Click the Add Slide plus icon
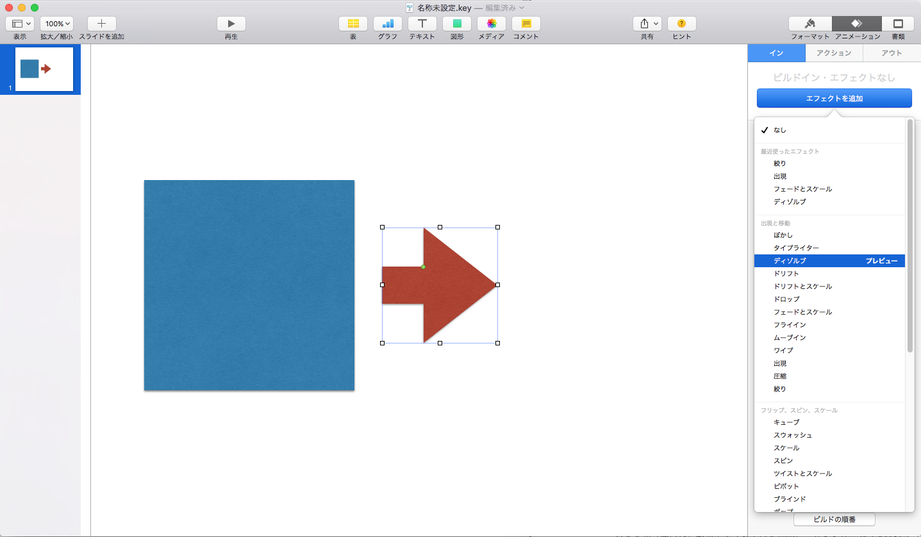 (x=101, y=24)
